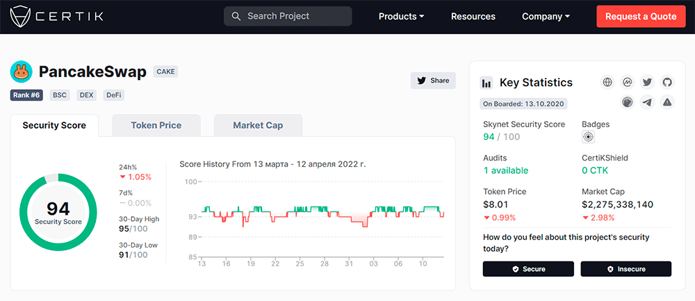Click the Request a Quote button

641,17
